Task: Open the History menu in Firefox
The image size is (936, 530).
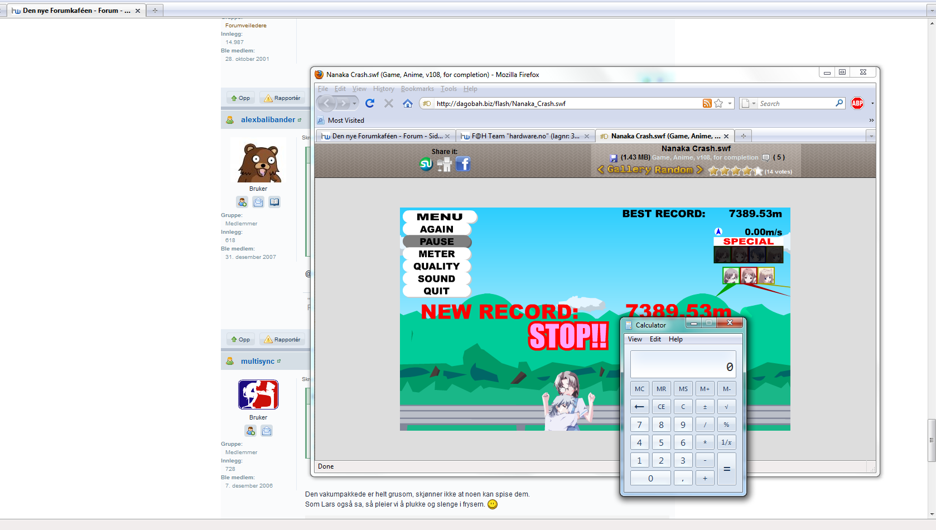Action: tap(384, 89)
